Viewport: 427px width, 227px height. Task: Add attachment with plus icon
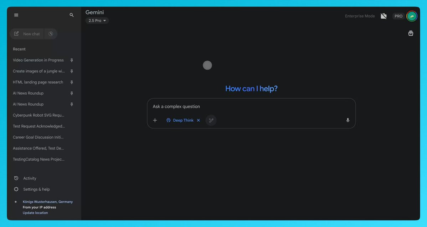pos(155,120)
